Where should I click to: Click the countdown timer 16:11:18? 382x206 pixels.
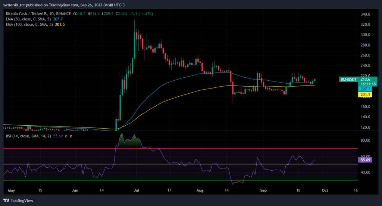(368, 84)
